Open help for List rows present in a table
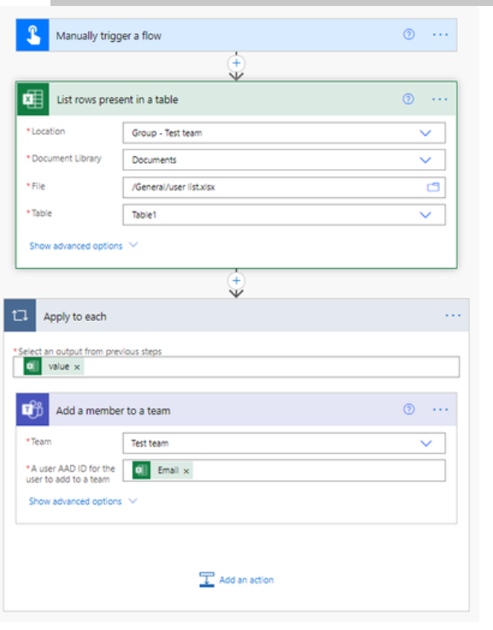This screenshot has height=630, width=493. click(408, 99)
